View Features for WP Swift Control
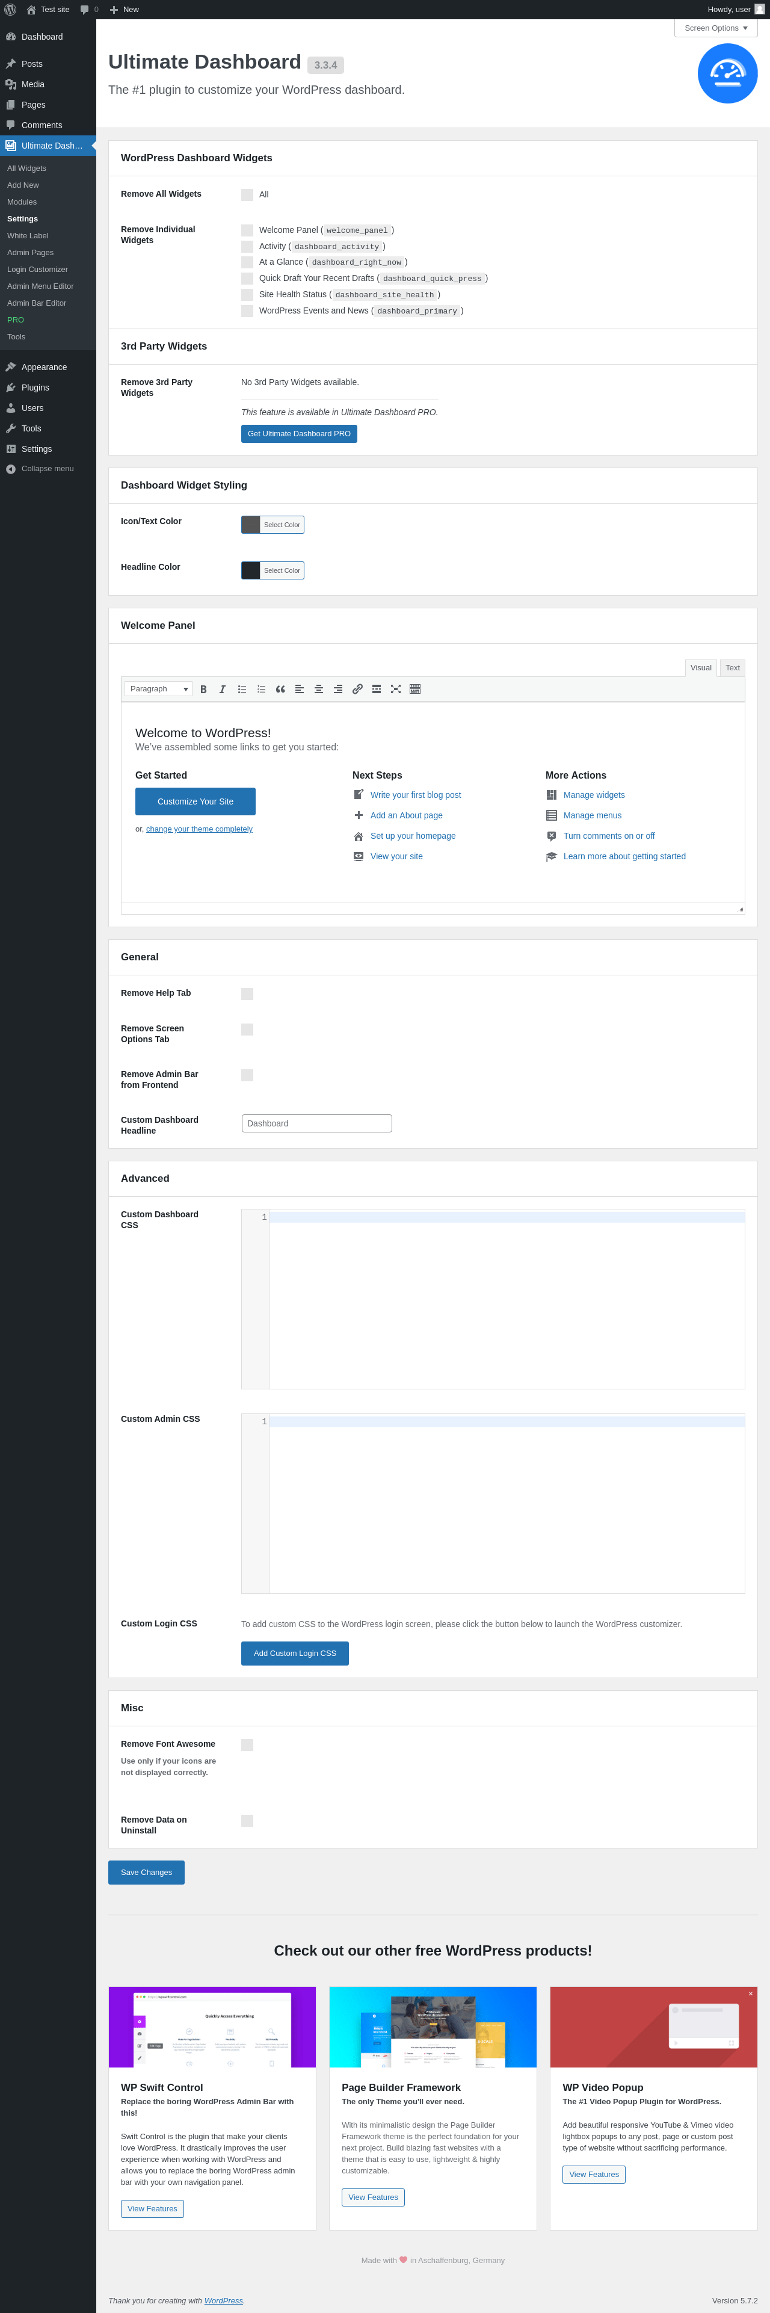Image resolution: width=770 pixels, height=2313 pixels. pos(153,2209)
